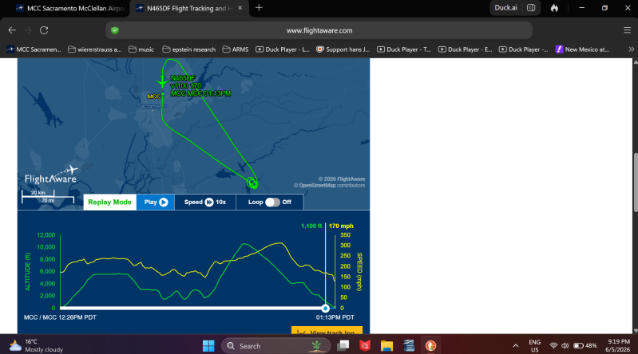Open a new browser tab
The image size is (638, 354).
tap(259, 8)
